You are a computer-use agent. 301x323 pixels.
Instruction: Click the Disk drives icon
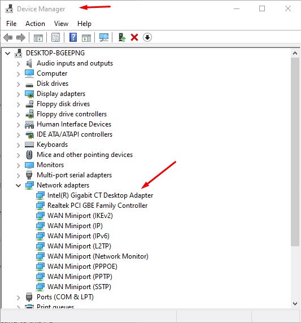29,85
